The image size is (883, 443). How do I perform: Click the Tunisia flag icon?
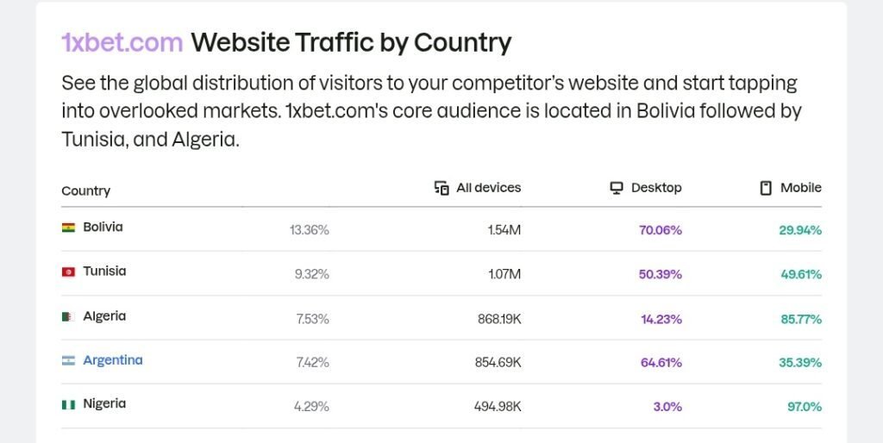(x=68, y=271)
